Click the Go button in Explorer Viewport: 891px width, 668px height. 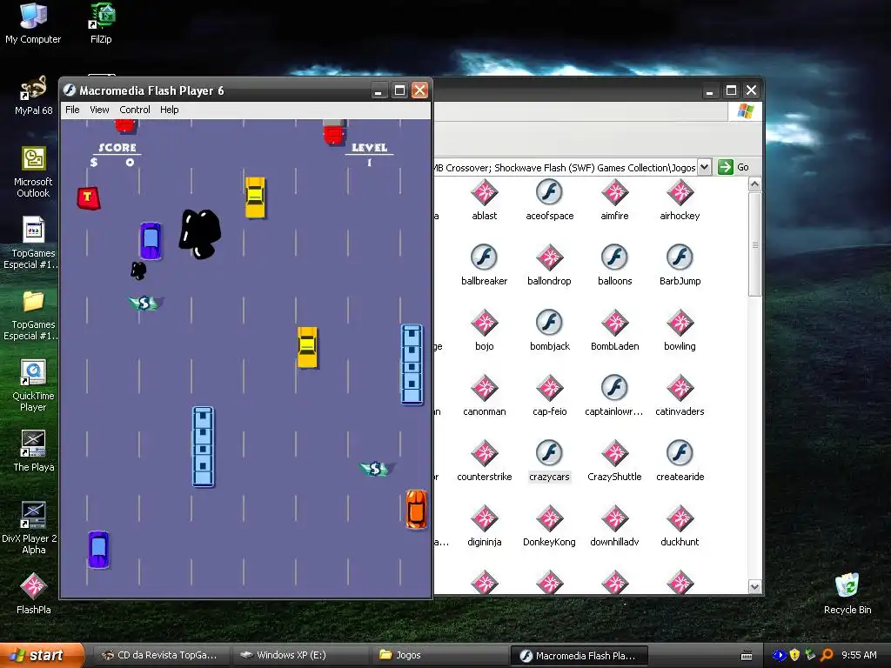[x=734, y=167]
